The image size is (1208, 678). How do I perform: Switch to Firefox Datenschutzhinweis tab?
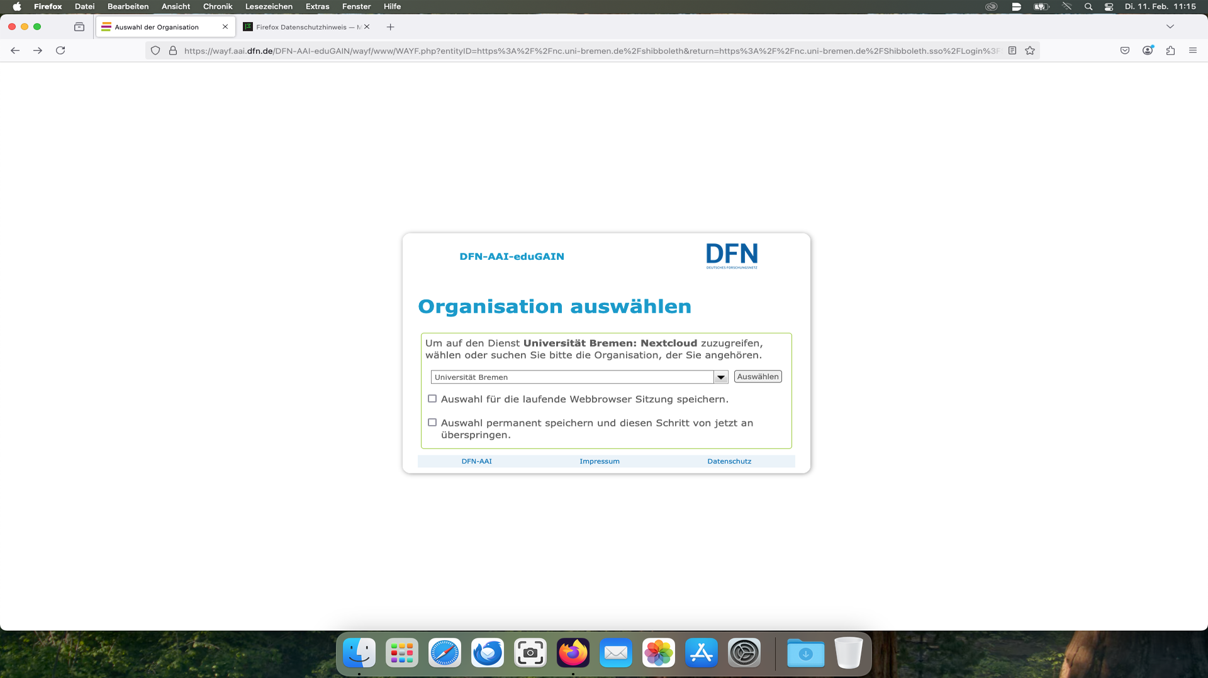coord(302,27)
